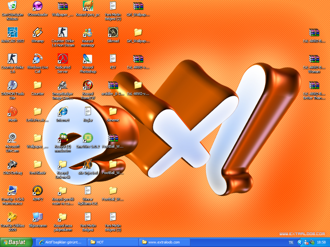
Task: Click the TR language indicator
Action: (x=291, y=242)
